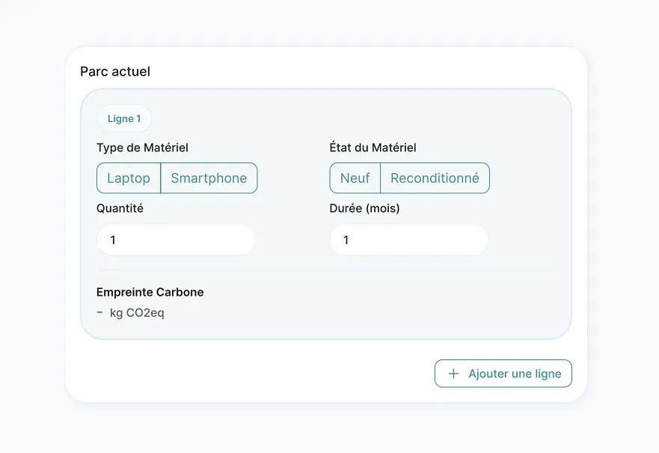Viewport: 659px width, 453px height.
Task: Click the Quantité label text
Action: (x=120, y=208)
